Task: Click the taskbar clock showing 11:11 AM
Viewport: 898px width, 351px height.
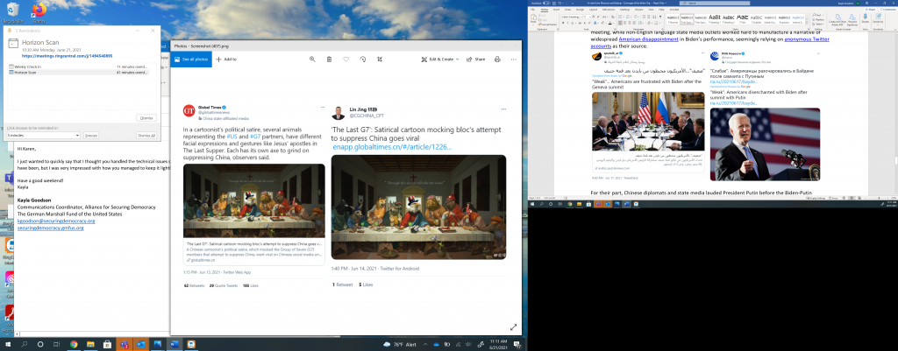Action: (x=496, y=344)
